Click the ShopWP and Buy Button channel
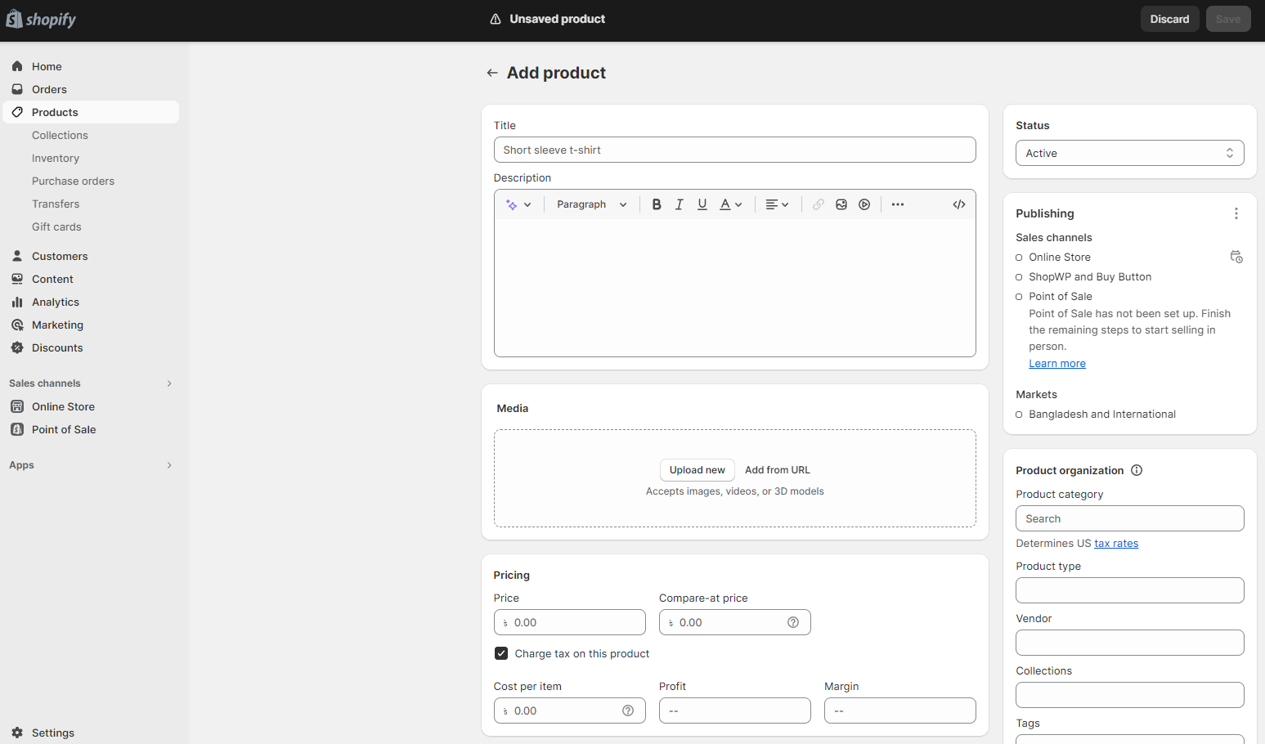1265x744 pixels. [x=1090, y=277]
